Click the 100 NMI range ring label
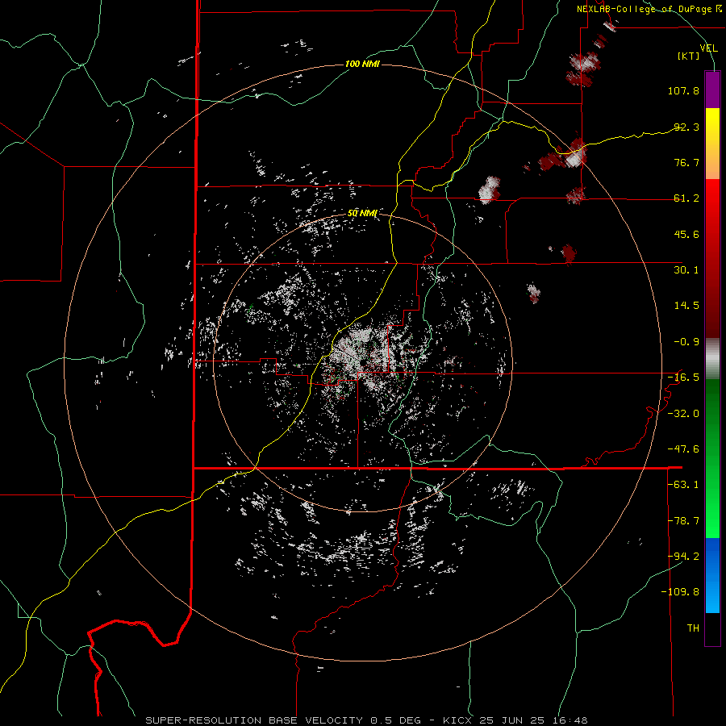The image size is (726, 726). 362,64
